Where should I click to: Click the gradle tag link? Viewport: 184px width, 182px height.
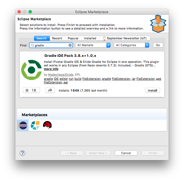(48, 79)
